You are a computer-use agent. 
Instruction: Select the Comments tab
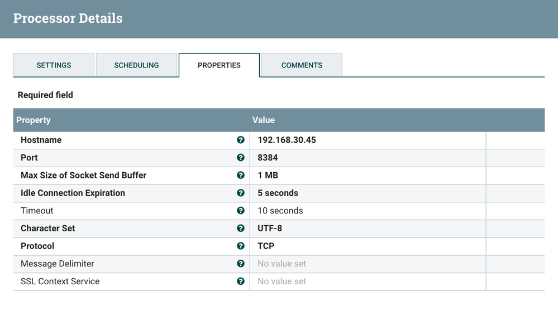coord(302,65)
